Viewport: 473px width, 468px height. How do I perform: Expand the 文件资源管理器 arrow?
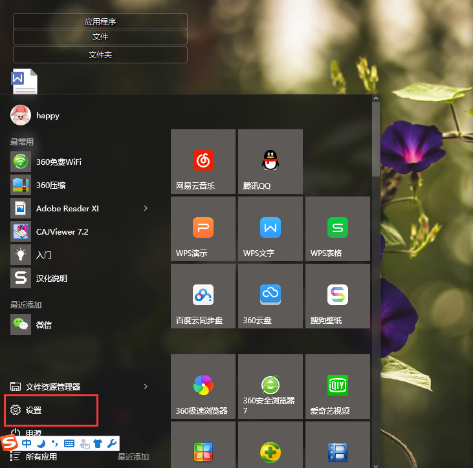(x=146, y=387)
